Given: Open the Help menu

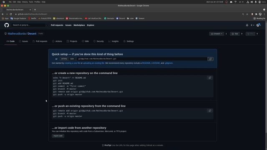Looking at the screenshot, I should click(x=43, y=2).
